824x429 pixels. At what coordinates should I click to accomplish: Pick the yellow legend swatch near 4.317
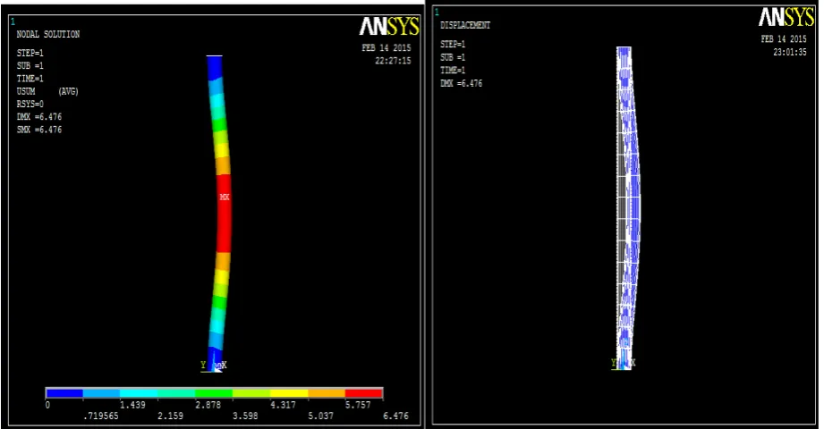point(289,392)
